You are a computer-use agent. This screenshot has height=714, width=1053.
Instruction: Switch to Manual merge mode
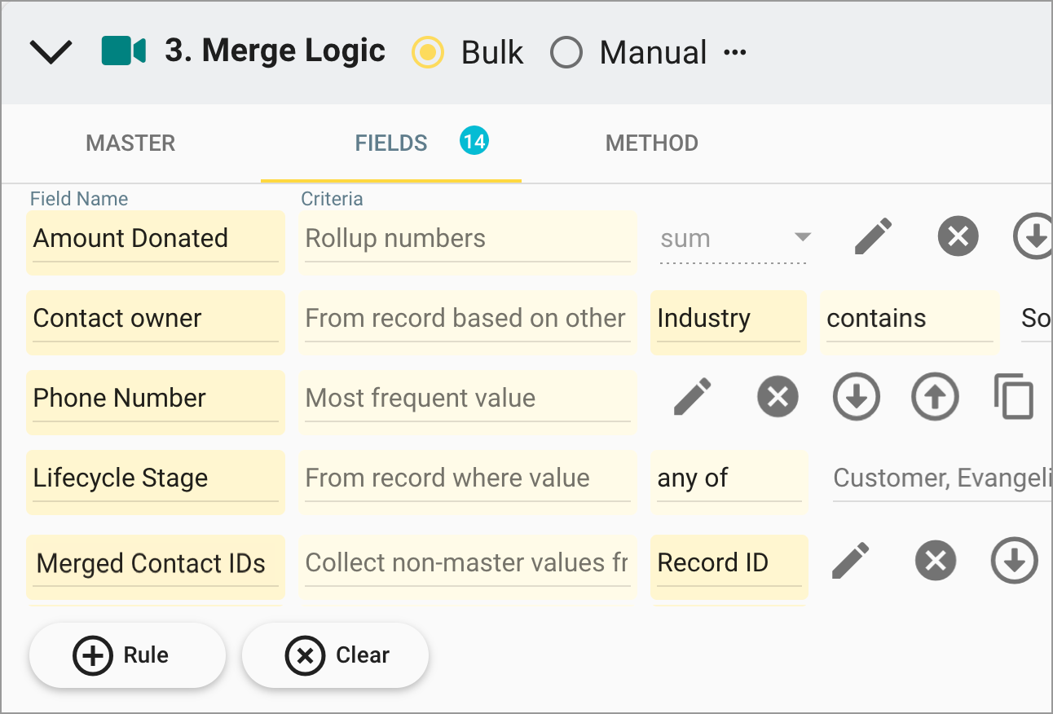point(566,52)
